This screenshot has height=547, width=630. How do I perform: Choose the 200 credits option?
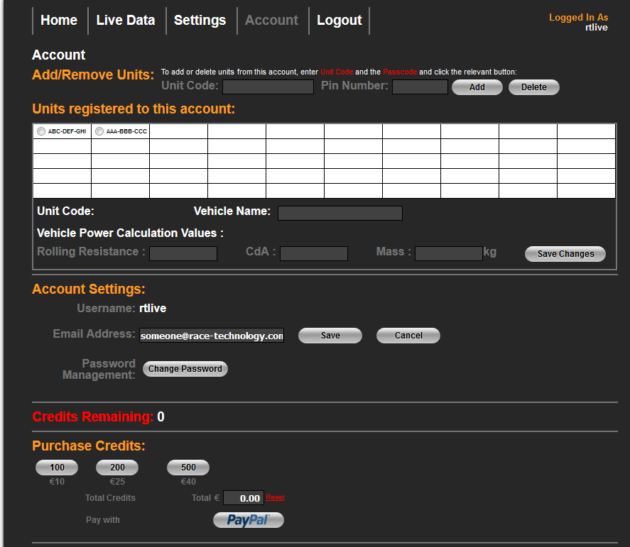117,468
